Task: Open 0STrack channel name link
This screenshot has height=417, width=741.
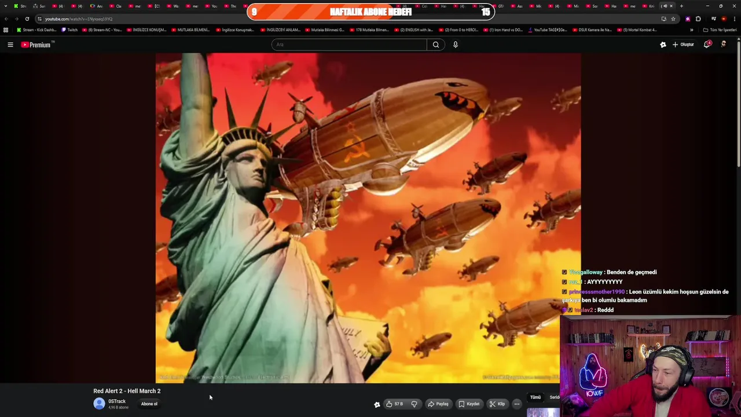Action: pyautogui.click(x=117, y=401)
